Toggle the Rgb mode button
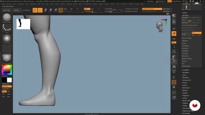 pos(71,9)
